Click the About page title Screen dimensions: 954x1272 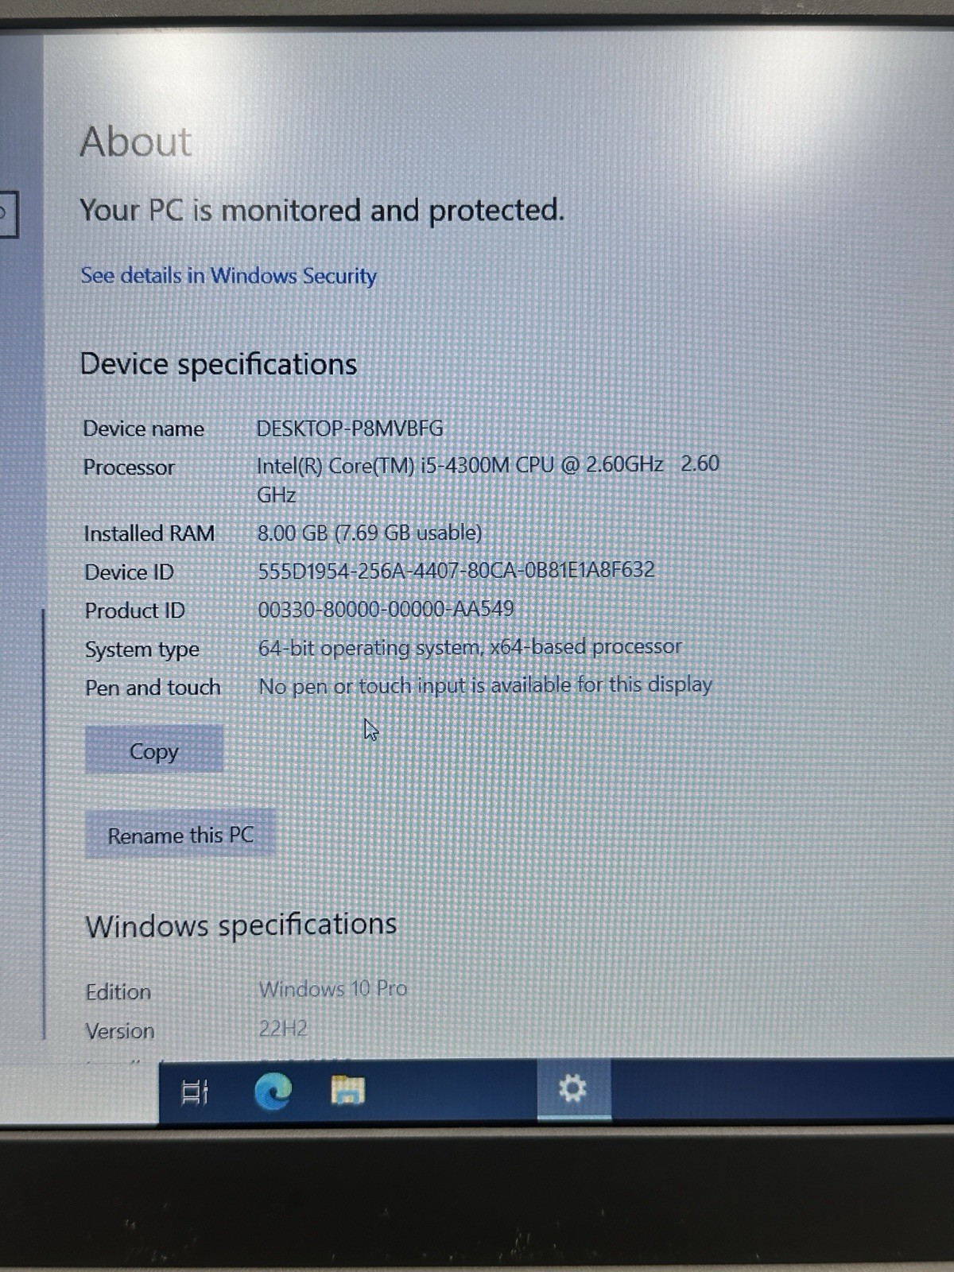[x=136, y=142]
